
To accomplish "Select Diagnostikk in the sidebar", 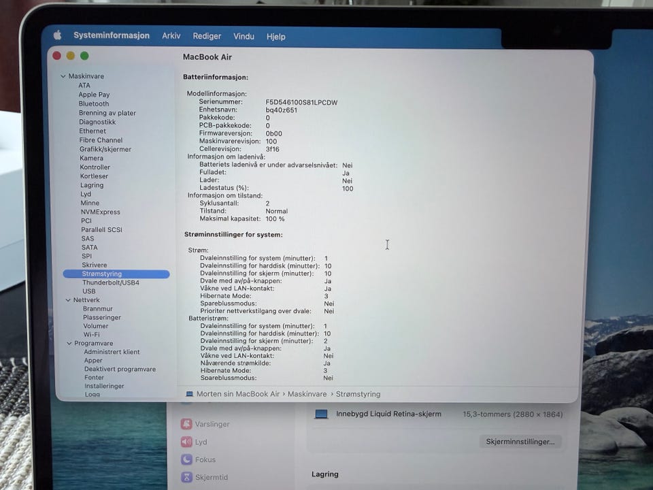I will (x=97, y=122).
